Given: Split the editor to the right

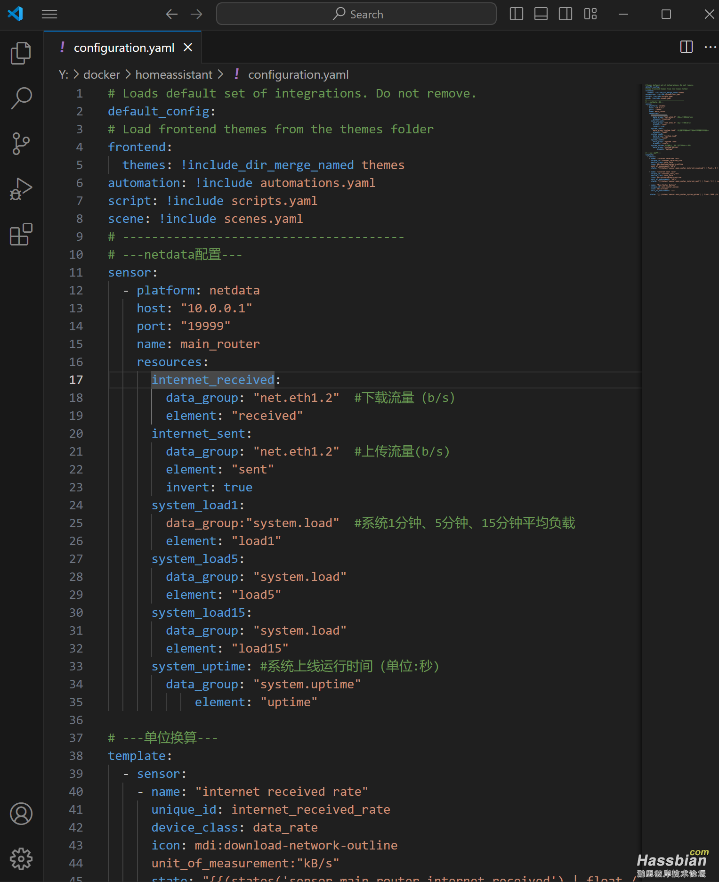Looking at the screenshot, I should [x=687, y=47].
